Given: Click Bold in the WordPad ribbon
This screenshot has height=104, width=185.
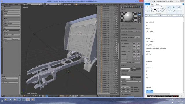Looking at the screenshot, I should click(151, 11).
